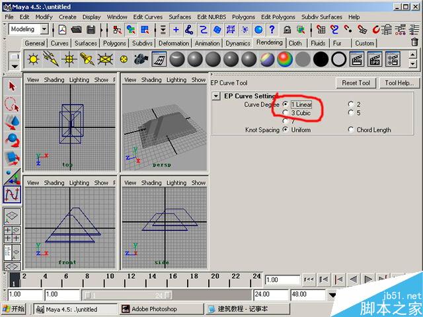Image resolution: width=423 pixels, height=317 pixels.
Task: Enable snap to grids icon
Action: coord(321,29)
